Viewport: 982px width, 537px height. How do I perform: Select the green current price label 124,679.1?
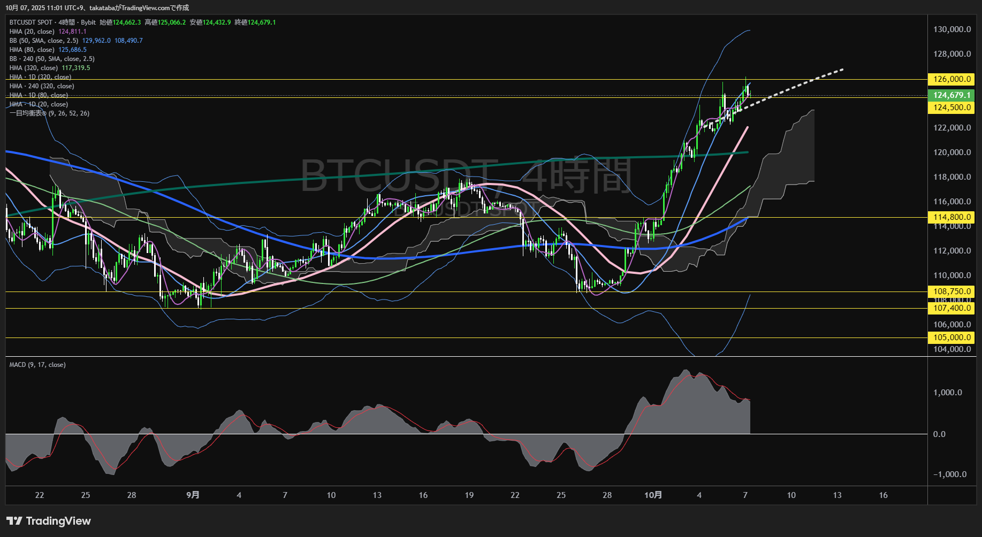(x=951, y=95)
